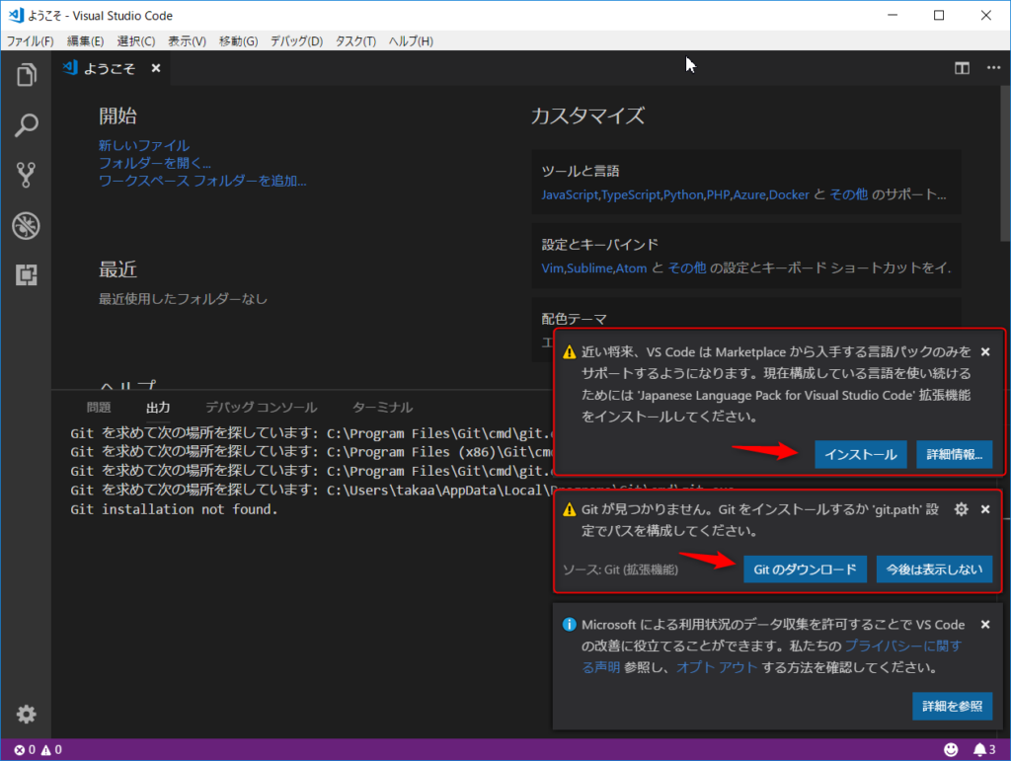The width and height of the screenshot is (1011, 761).
Task: Click the feedback smiley in status bar
Action: tap(951, 749)
